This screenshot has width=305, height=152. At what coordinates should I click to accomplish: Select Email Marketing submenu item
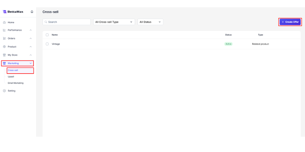click(16, 83)
